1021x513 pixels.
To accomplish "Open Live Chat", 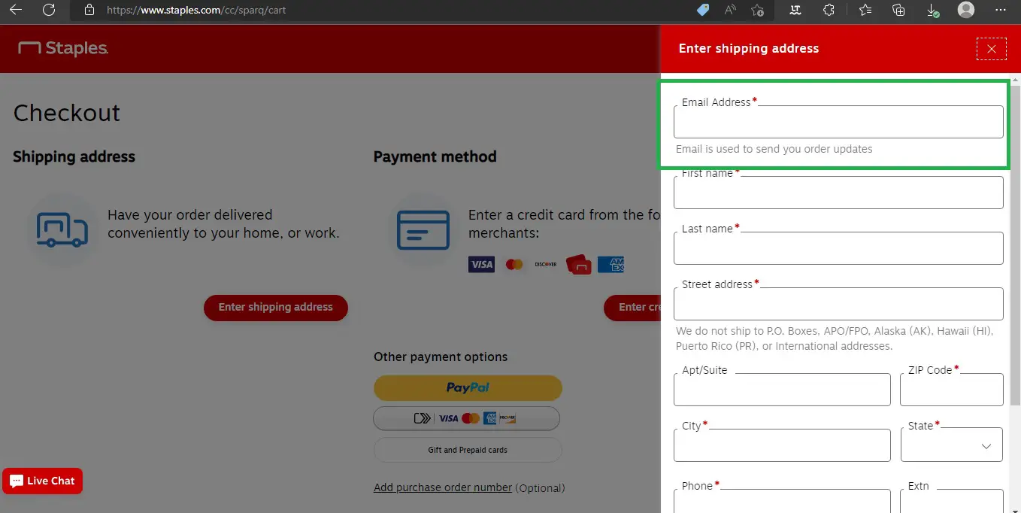I will (x=42, y=481).
